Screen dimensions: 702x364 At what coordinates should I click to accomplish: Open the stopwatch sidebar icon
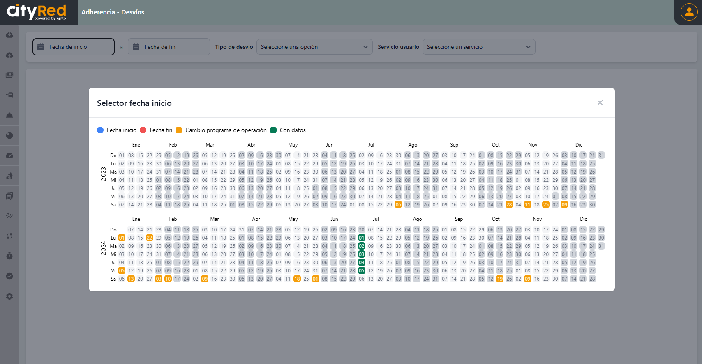[x=9, y=256]
